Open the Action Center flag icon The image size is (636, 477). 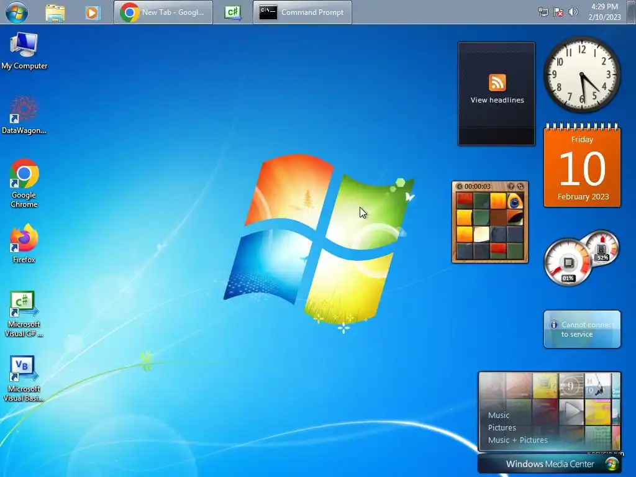click(558, 12)
